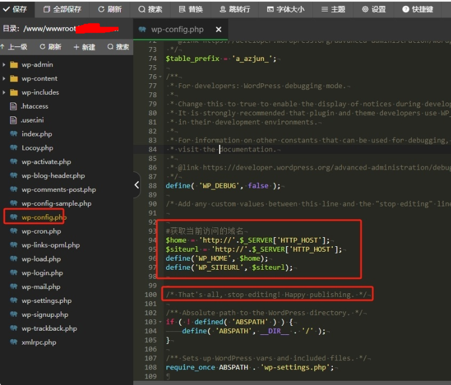
Task: Click the folder icon of wp-content
Action: [13, 78]
